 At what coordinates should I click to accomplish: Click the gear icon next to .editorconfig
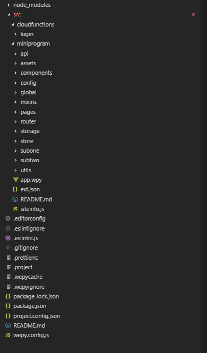click(x=8, y=218)
